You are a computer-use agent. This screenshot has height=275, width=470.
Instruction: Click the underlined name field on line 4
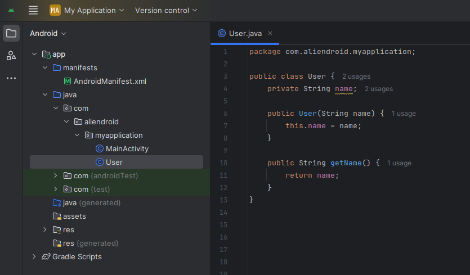(344, 89)
